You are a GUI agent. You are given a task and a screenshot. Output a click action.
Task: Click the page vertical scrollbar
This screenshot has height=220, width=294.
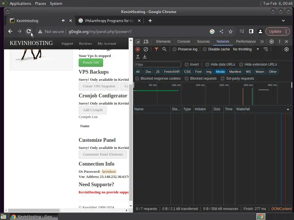click(131, 142)
